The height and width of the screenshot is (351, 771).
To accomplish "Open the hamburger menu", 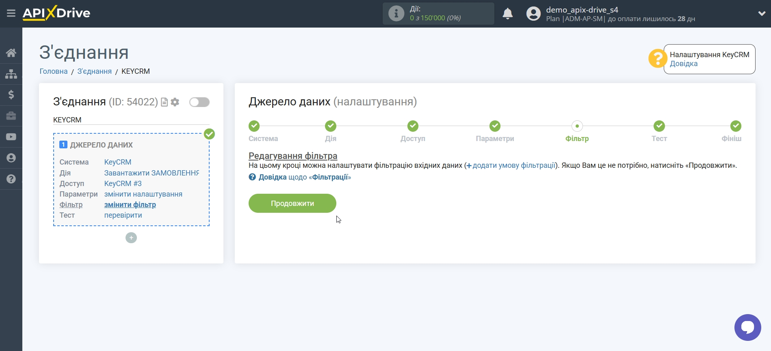I will [x=11, y=13].
